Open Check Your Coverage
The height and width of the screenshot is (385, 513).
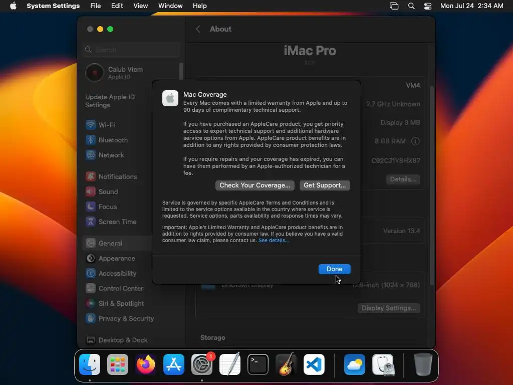coord(254,185)
